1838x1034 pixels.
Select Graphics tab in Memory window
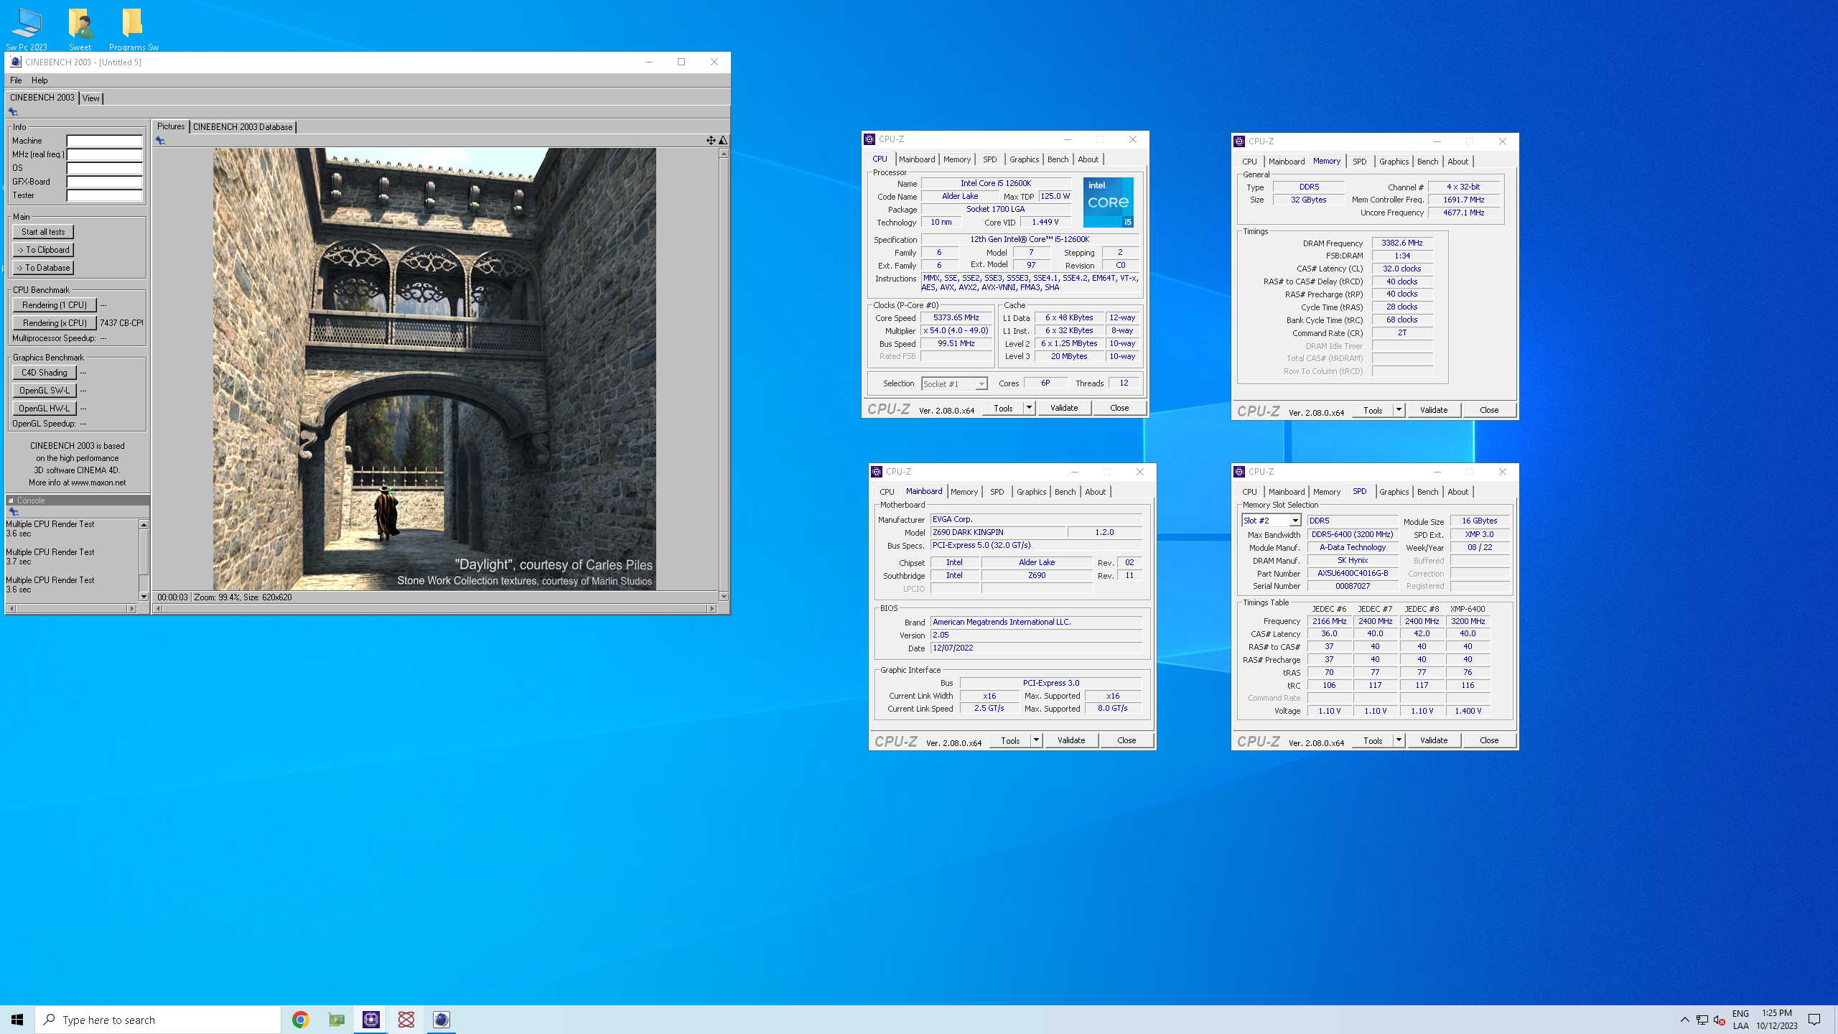click(1394, 162)
